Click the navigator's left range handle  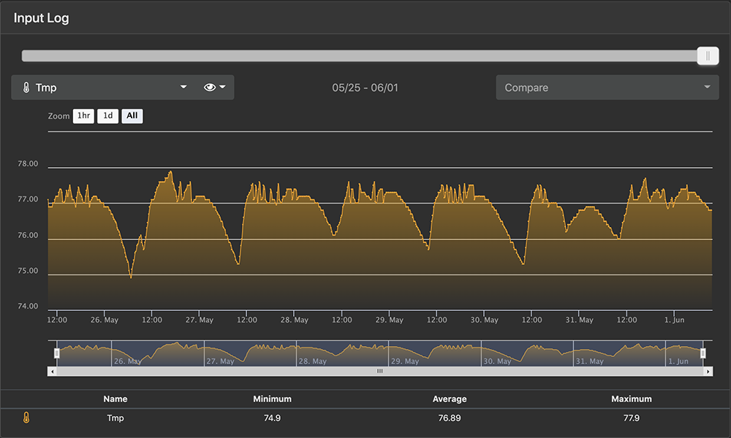(57, 353)
